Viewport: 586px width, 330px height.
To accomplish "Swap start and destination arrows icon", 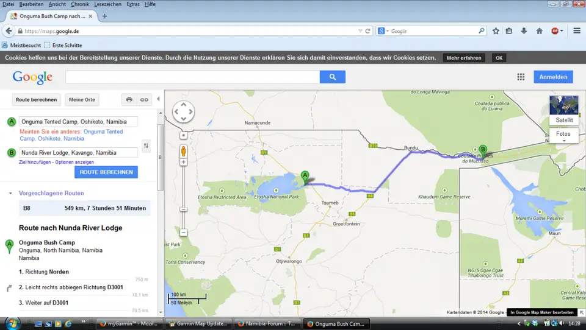I will 146,146.
